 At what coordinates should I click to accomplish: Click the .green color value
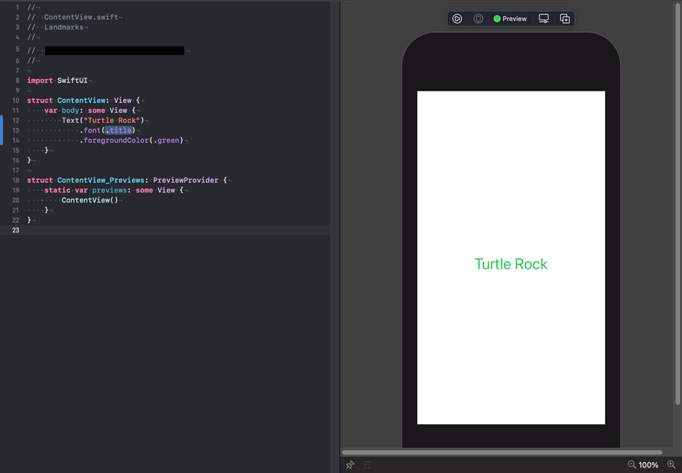(x=166, y=141)
